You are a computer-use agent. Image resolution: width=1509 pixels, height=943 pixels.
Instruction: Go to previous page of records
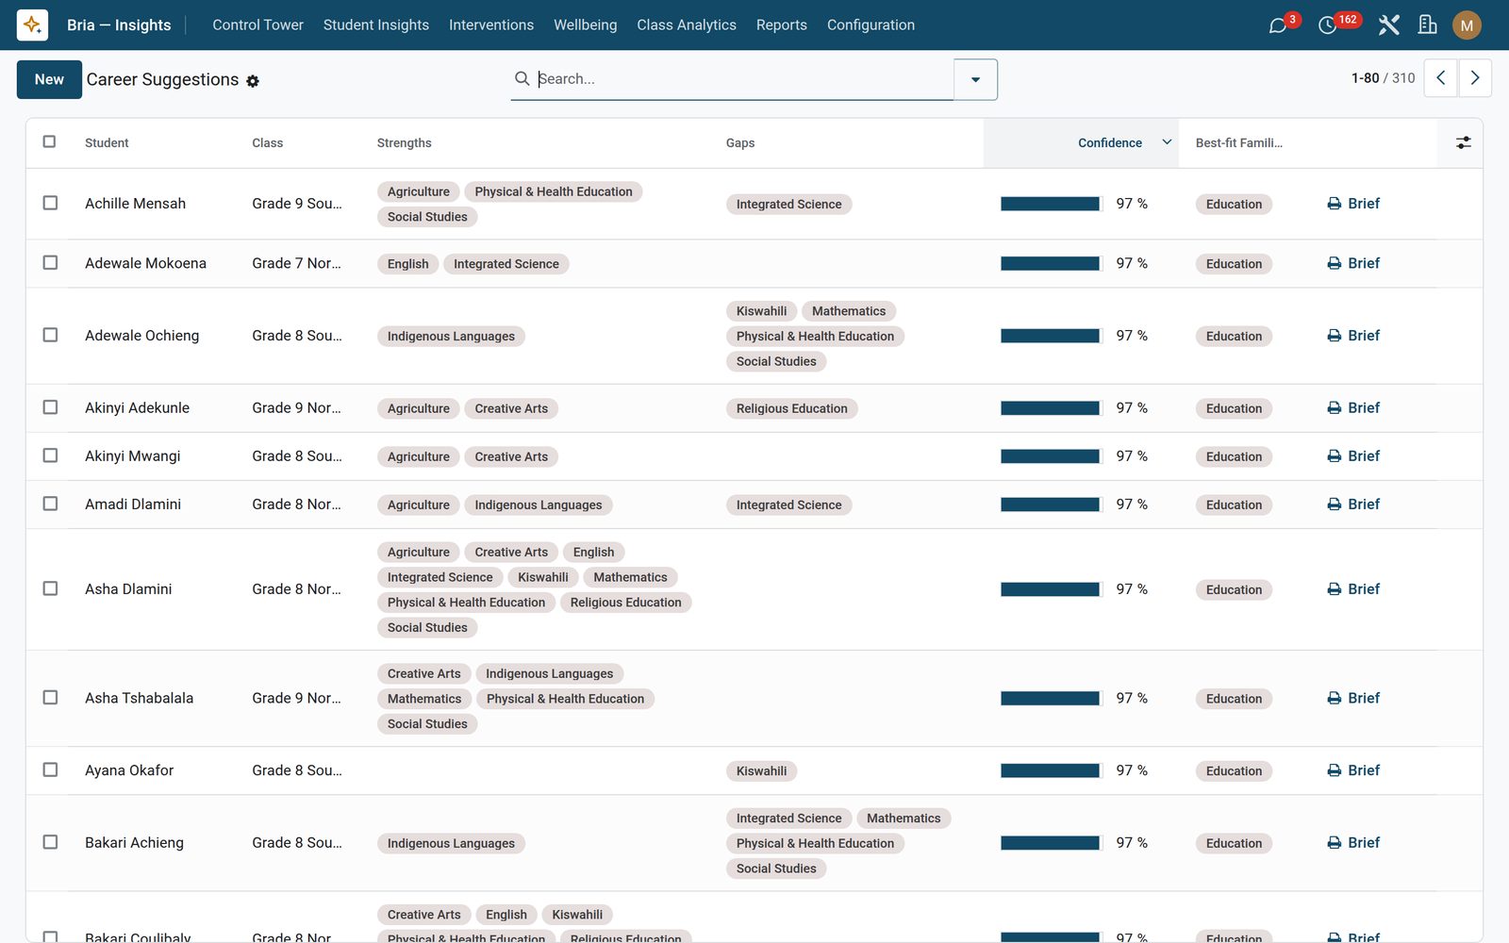click(1440, 78)
